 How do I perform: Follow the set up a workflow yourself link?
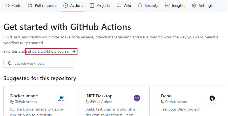point(51,51)
